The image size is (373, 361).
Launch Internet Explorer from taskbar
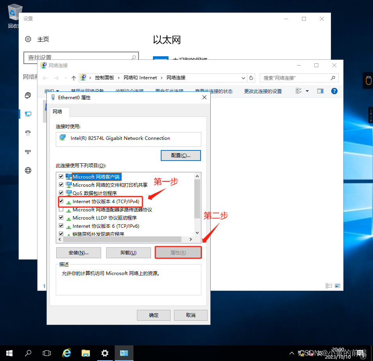pos(67,353)
